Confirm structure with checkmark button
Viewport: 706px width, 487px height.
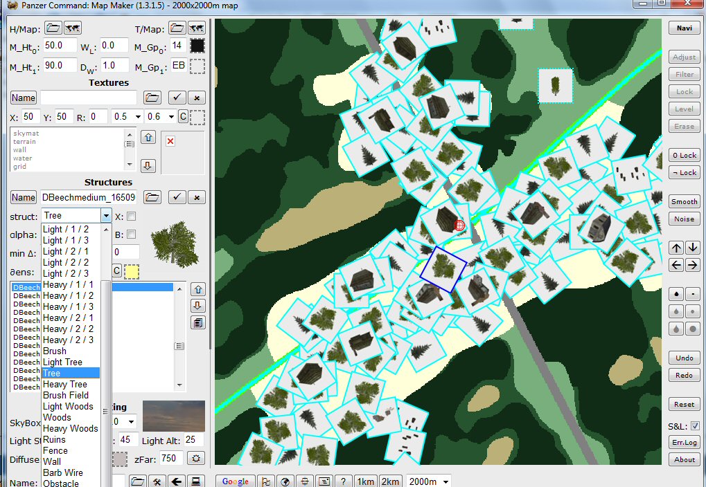click(x=177, y=197)
